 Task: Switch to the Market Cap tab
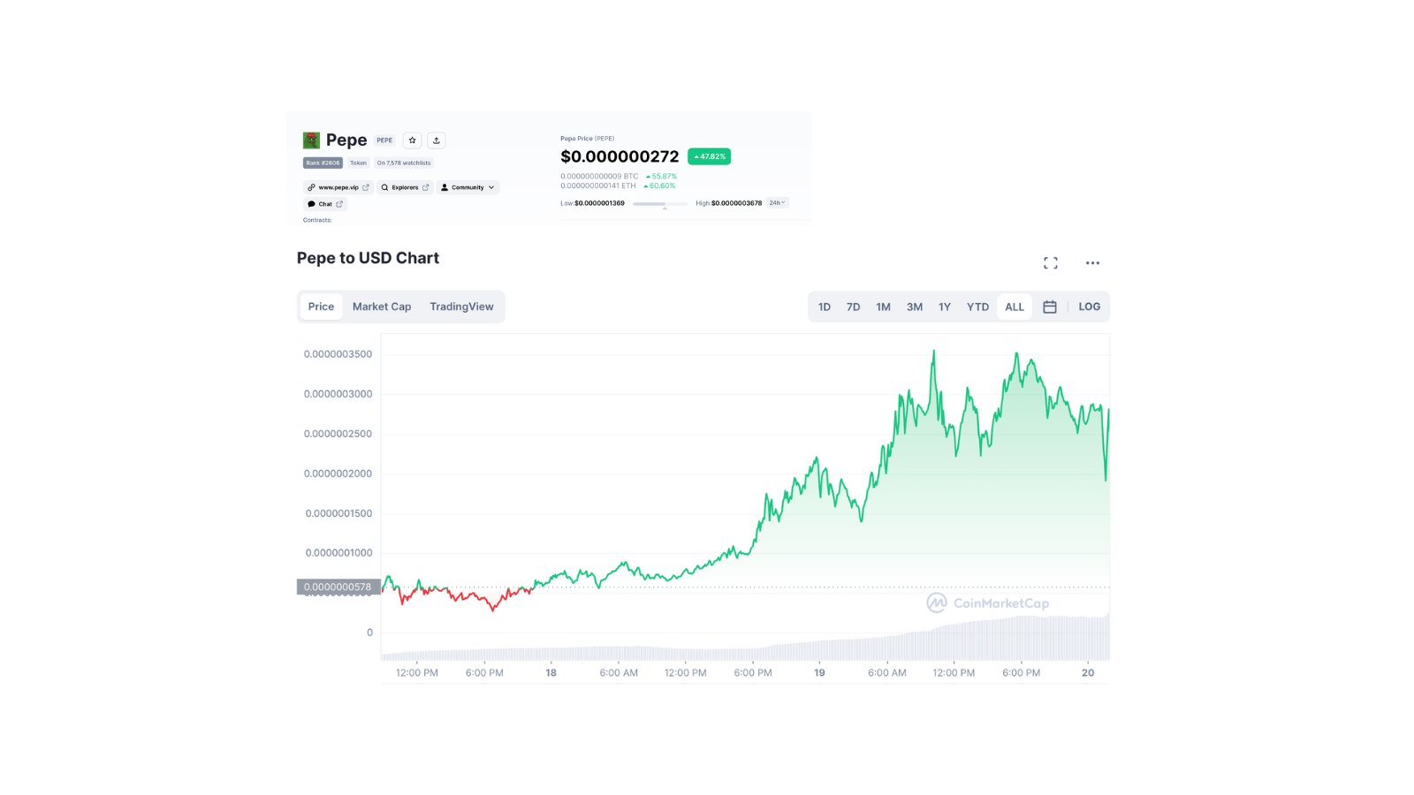(382, 307)
